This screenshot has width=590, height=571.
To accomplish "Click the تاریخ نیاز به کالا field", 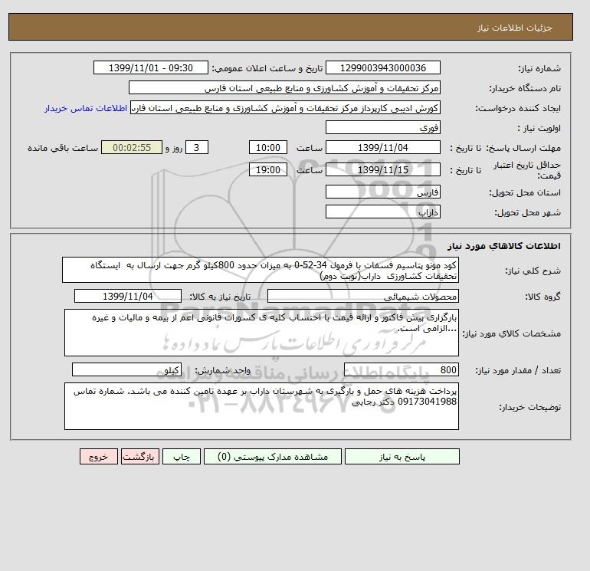I will coord(128,296).
